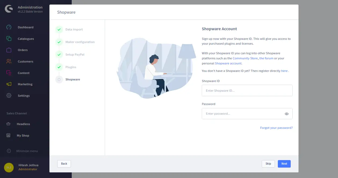Open Hitesh Jethva user profile name
The image size is (338, 178).
tap(28, 165)
